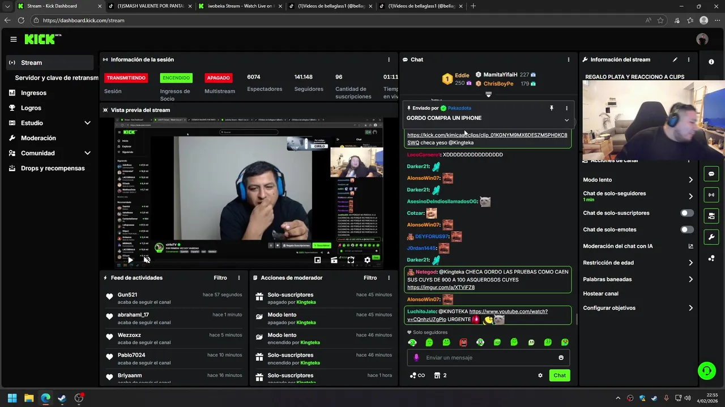Click the channel points infinity balance
The height and width of the screenshot is (407, 725).
click(417, 375)
